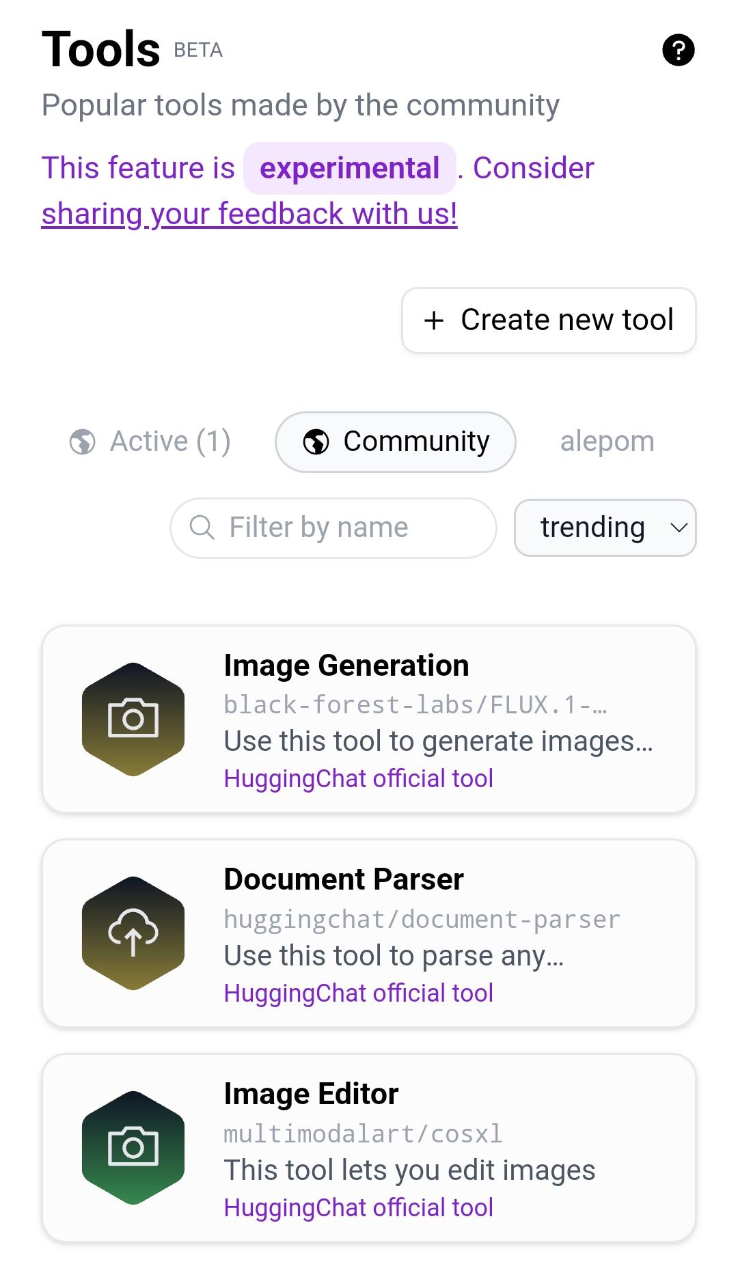Click the huggingchat/document-parser repository text

coord(422,919)
